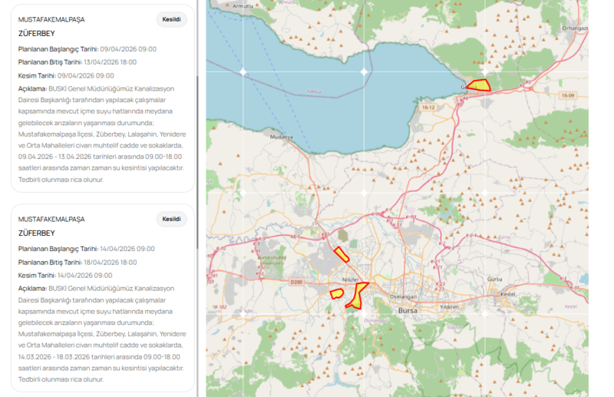Click the outage list vertical scrollbar
This screenshot has width=614, height=397.
[x=197, y=162]
